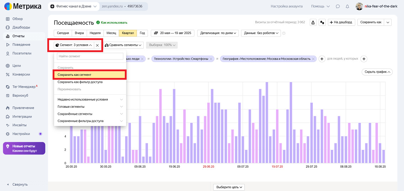Click the report feedback thumbs icon

tap(322, 22)
